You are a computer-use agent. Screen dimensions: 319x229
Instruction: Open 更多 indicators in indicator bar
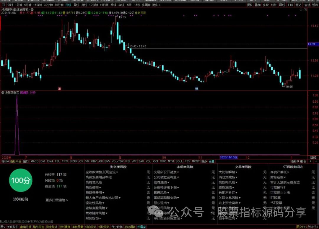(x=204, y=161)
